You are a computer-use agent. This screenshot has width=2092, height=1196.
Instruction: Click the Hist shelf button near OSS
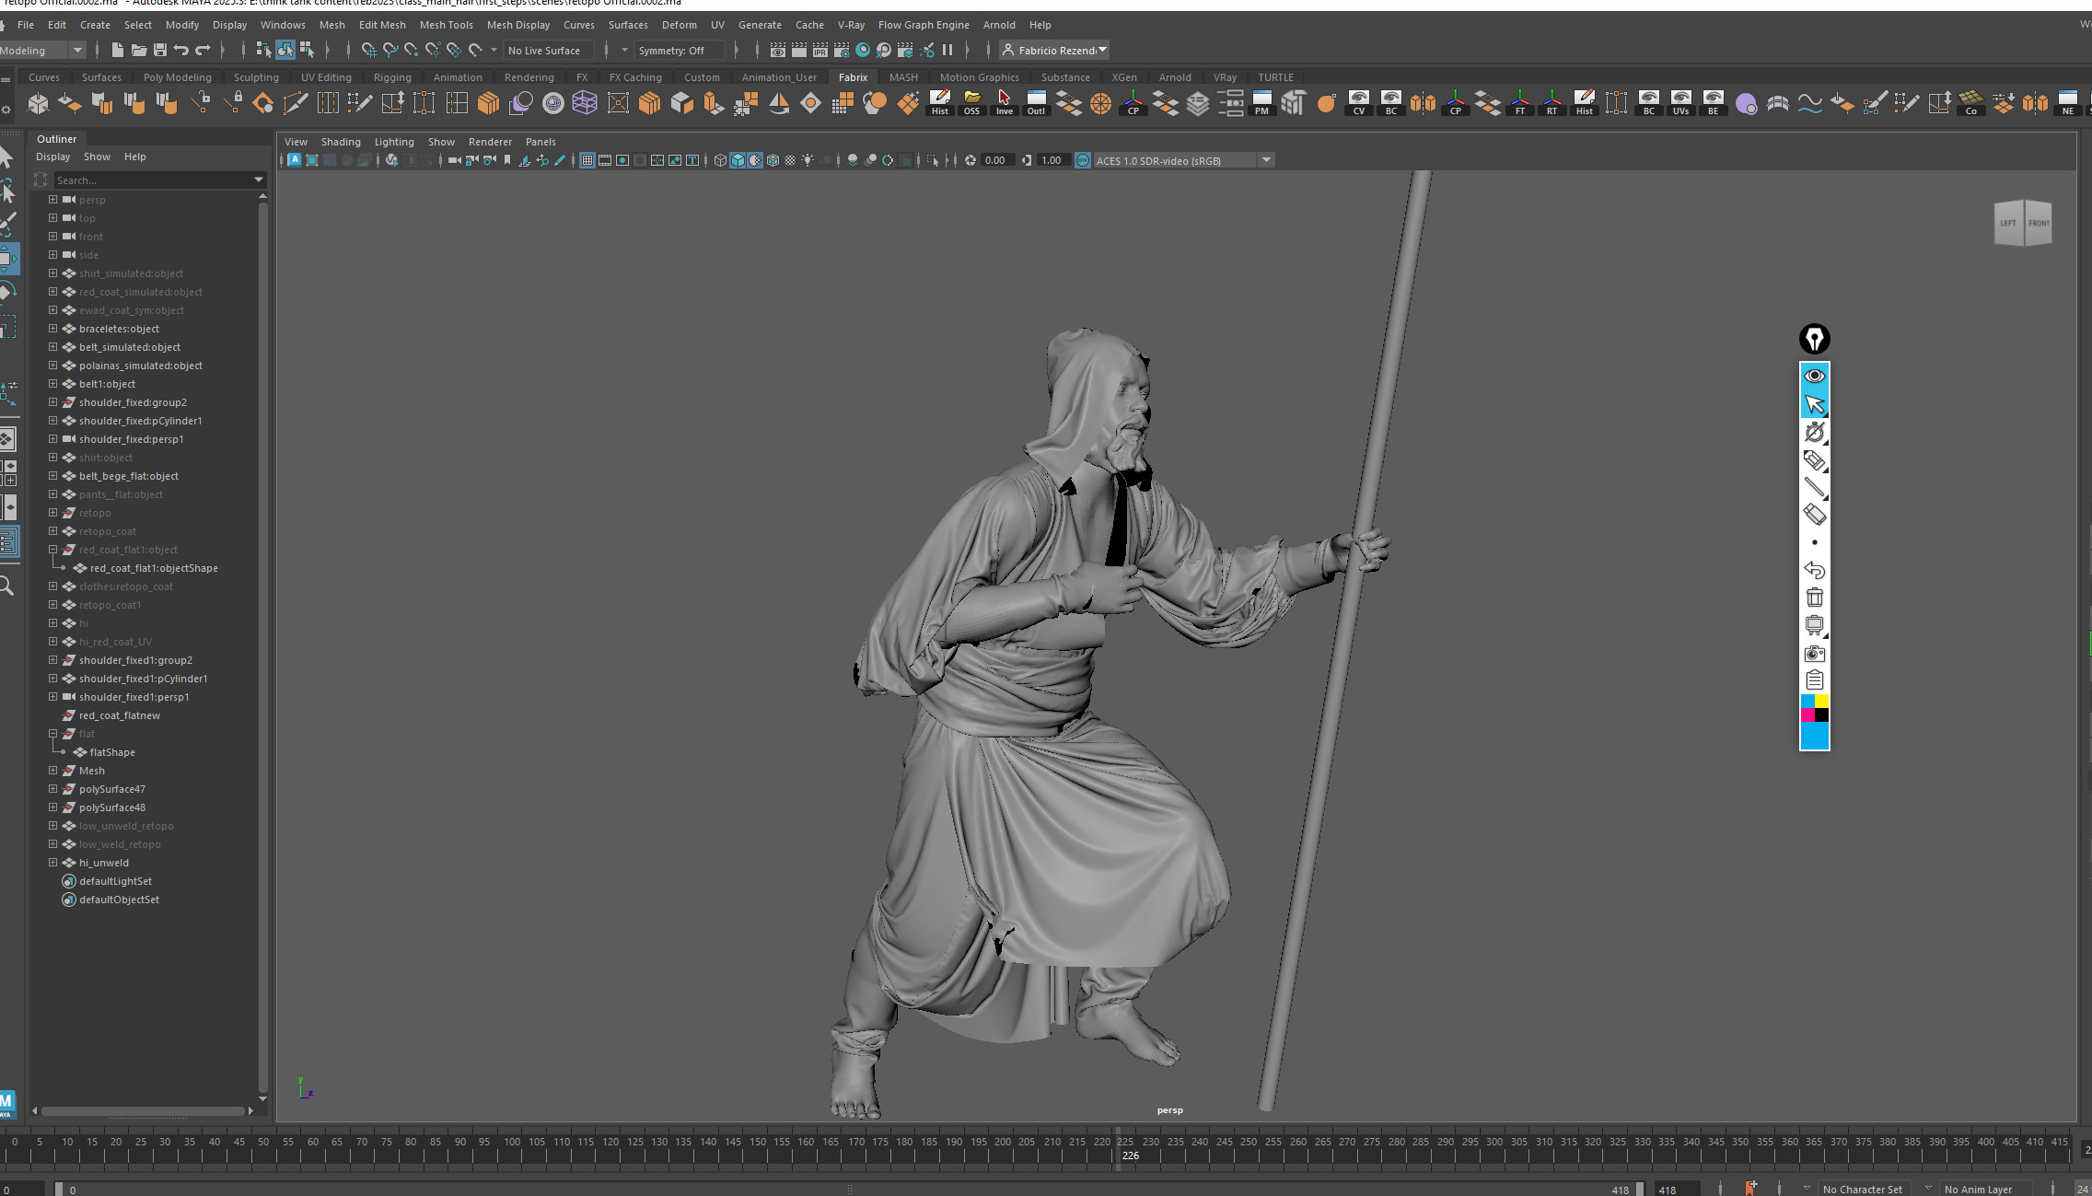(x=939, y=102)
